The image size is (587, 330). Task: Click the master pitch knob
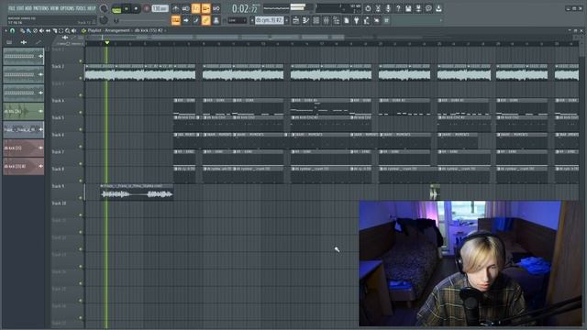point(104,20)
